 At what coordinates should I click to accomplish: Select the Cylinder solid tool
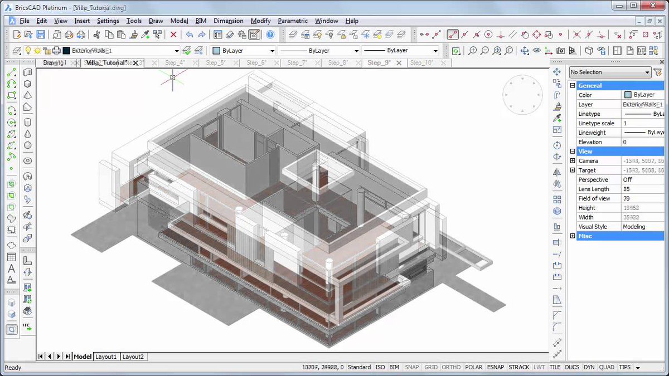coord(27,122)
